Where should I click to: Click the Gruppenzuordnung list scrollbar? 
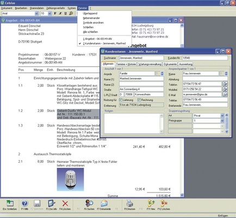coord(227,123)
